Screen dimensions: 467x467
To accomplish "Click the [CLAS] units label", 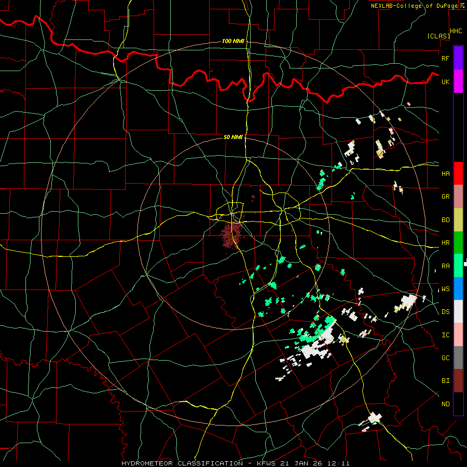I will click(x=438, y=36).
